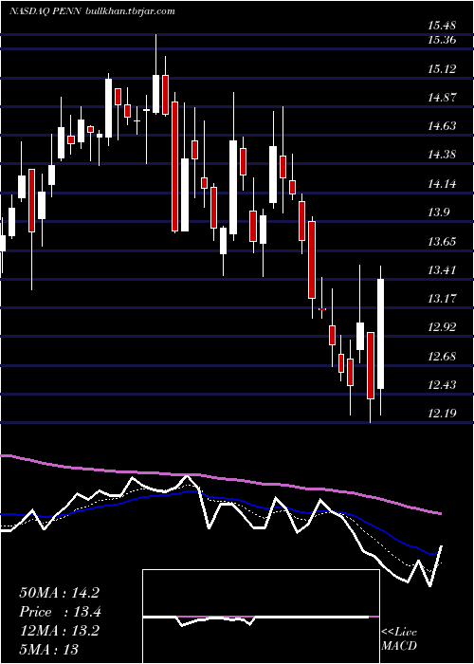474x664 pixels.
Task: Click the 14.14 price label
Action: [442, 184]
